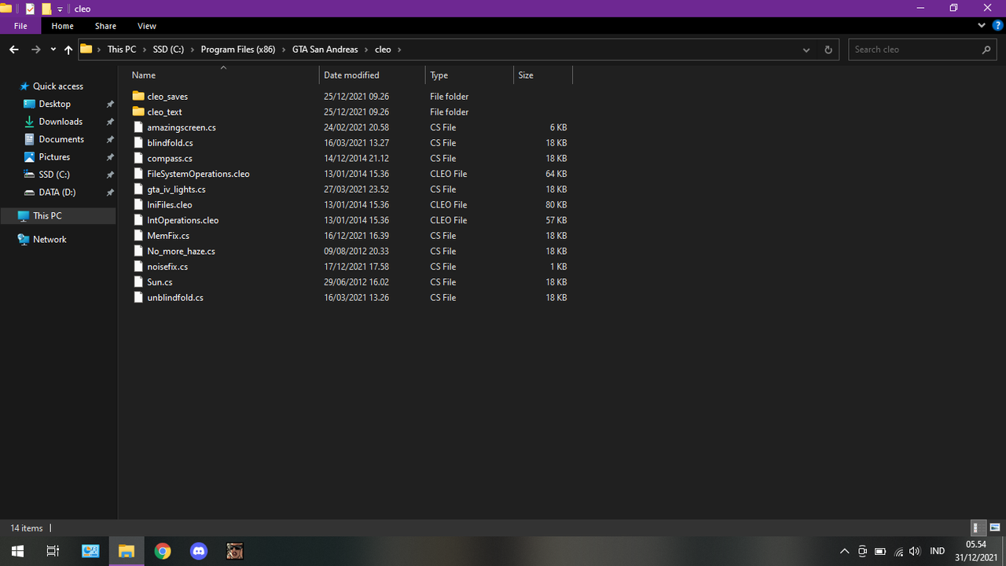Viewport: 1006px width, 566px height.
Task: Select the amazingscreen.cs file
Action: (x=182, y=127)
